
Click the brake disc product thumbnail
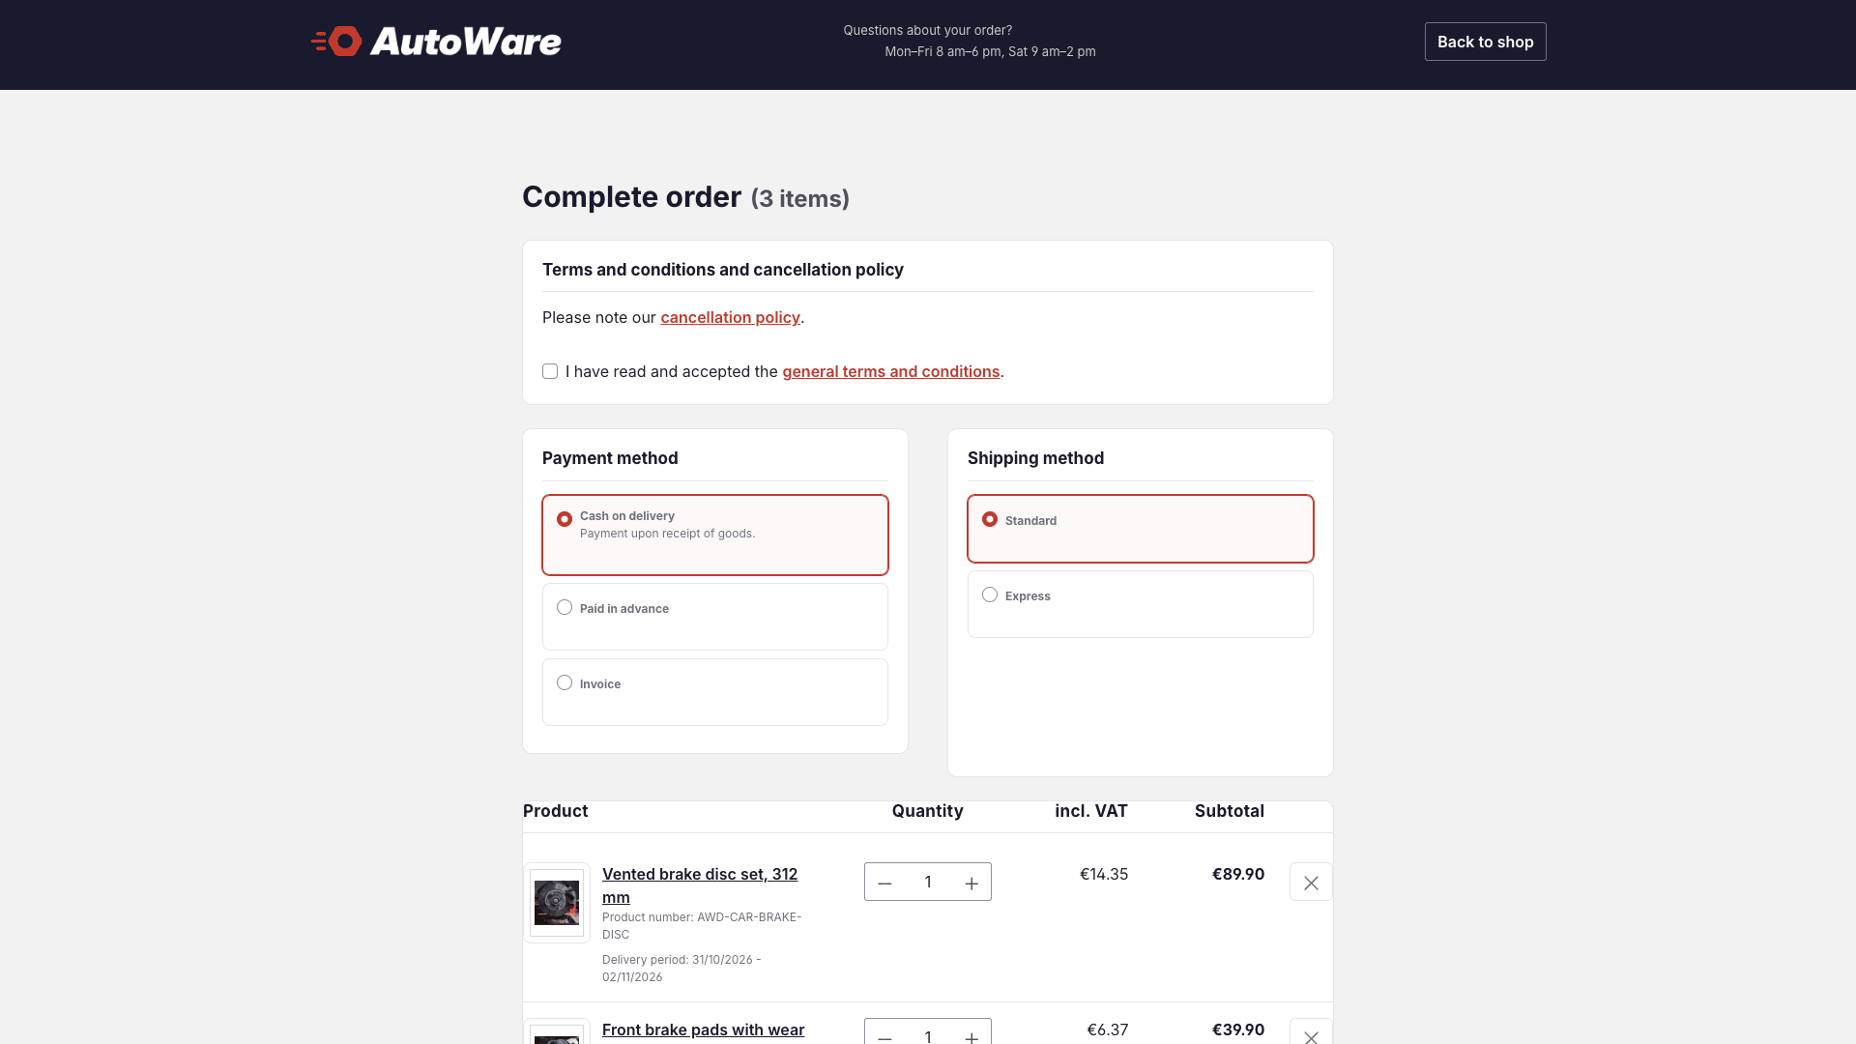tap(557, 903)
